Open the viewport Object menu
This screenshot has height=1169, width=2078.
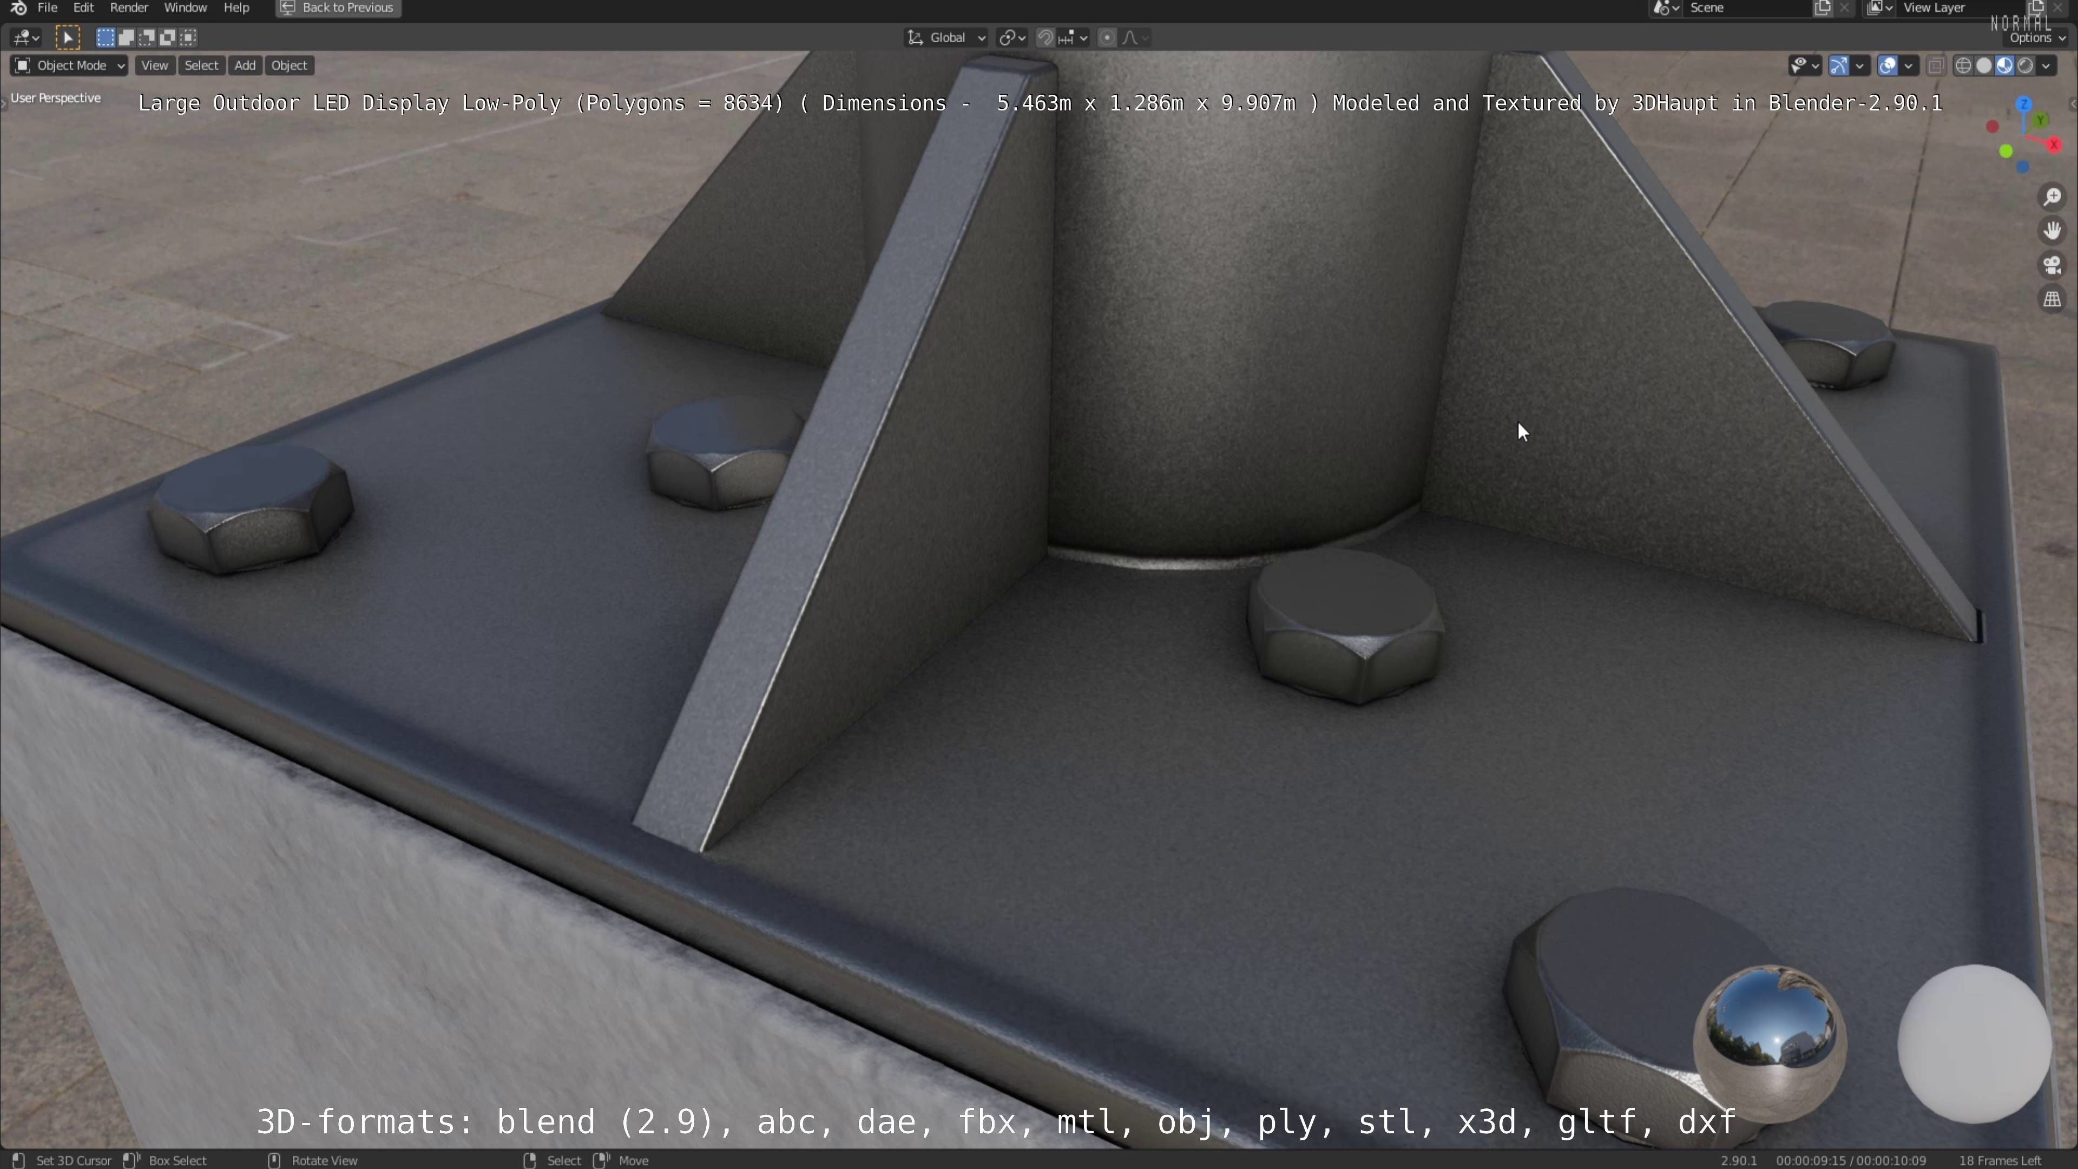289,66
